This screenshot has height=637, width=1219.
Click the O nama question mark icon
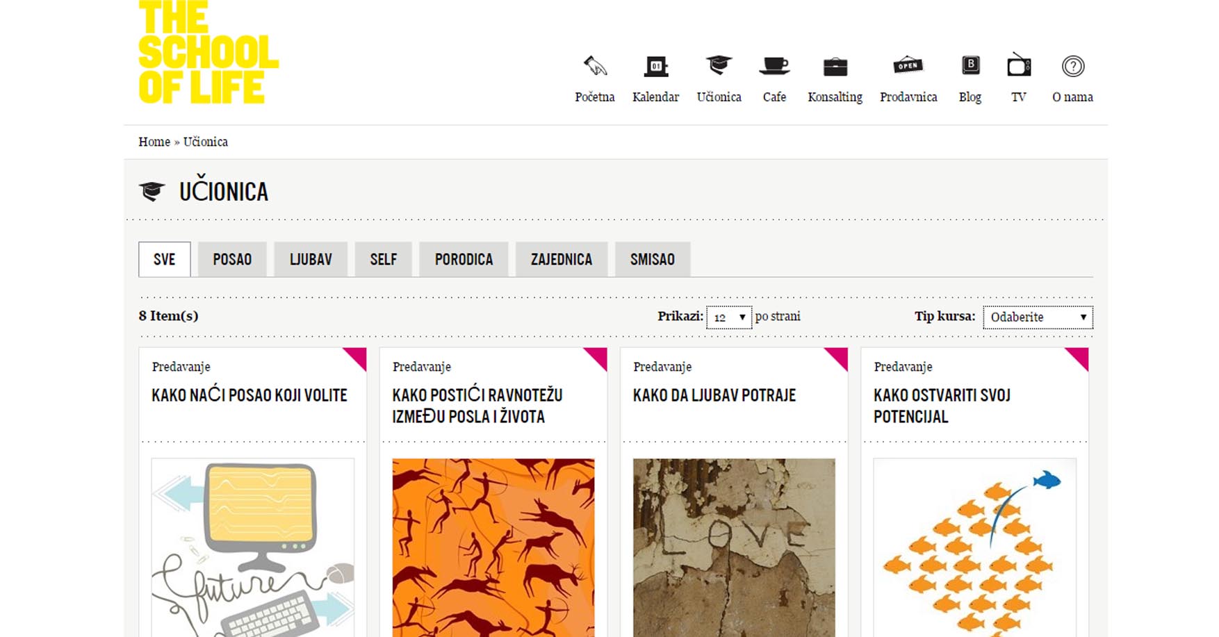coord(1072,66)
